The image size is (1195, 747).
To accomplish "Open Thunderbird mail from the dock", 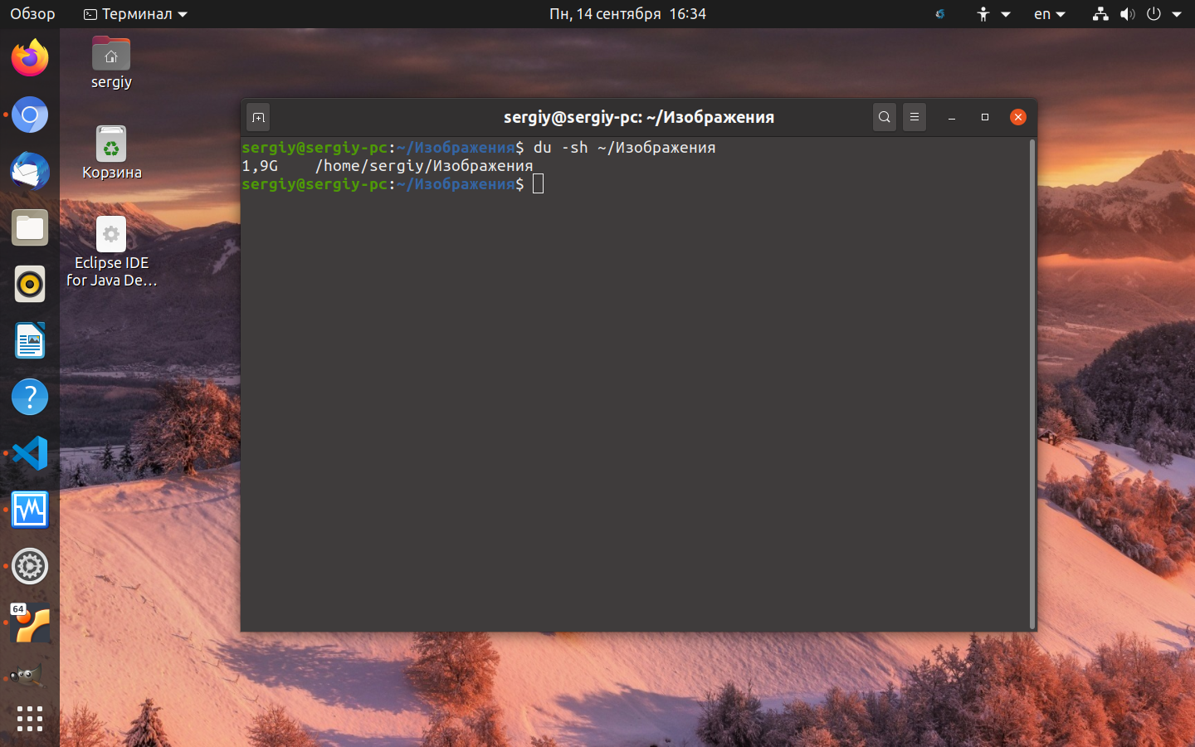I will 30,171.
